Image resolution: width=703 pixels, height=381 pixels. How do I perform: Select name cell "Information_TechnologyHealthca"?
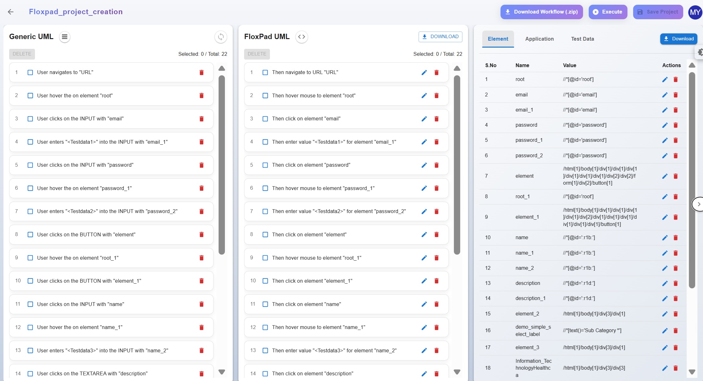(x=534, y=368)
